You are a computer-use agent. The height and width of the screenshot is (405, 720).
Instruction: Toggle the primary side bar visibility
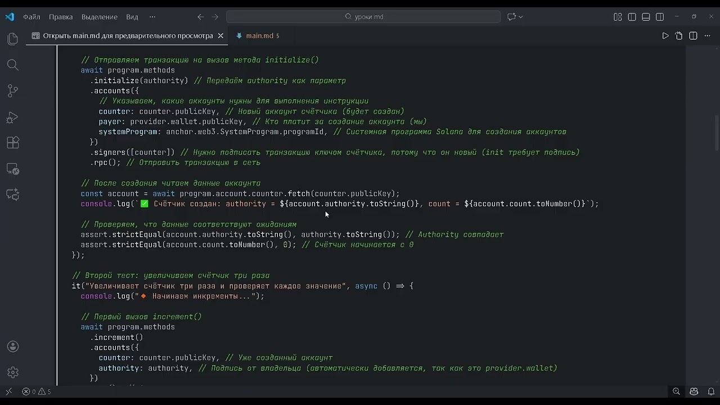(x=632, y=17)
